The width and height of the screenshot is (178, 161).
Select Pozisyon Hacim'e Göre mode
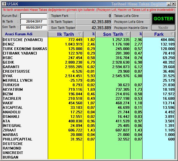click(131, 28)
